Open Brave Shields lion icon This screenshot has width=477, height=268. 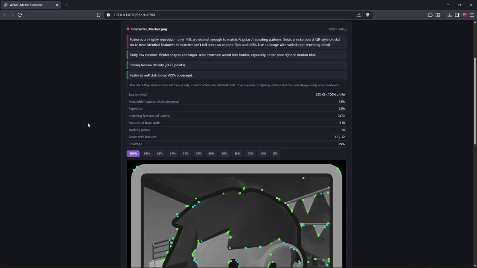click(x=368, y=15)
